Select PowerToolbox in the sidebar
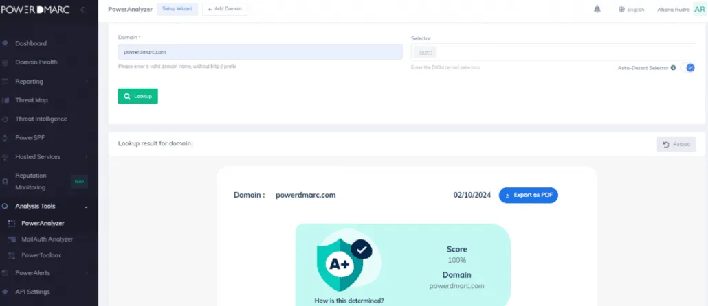The height and width of the screenshot is (306, 708). [41, 255]
